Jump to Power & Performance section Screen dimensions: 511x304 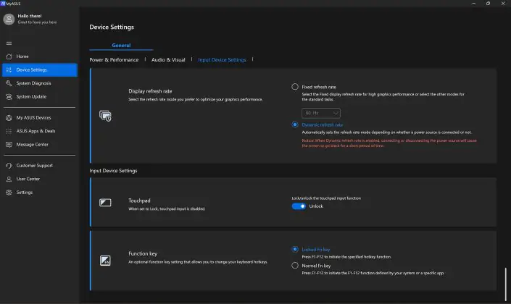click(114, 60)
